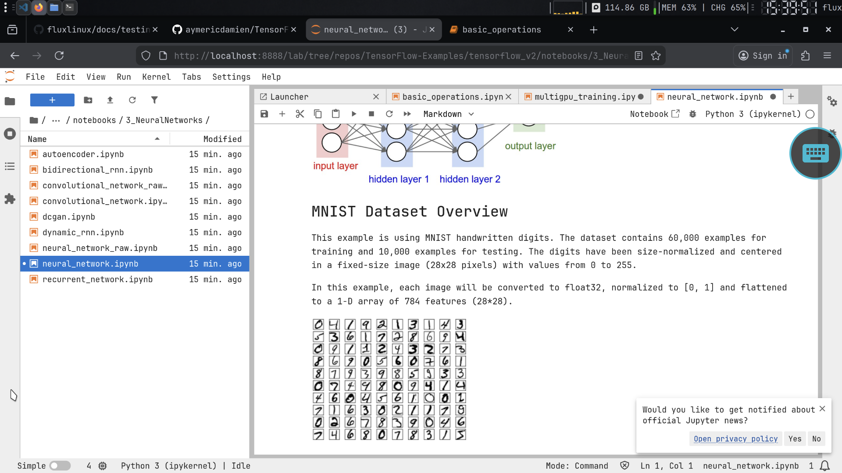Run the selected cell with the play icon
Viewport: 842px width, 473px height.
[x=354, y=114]
